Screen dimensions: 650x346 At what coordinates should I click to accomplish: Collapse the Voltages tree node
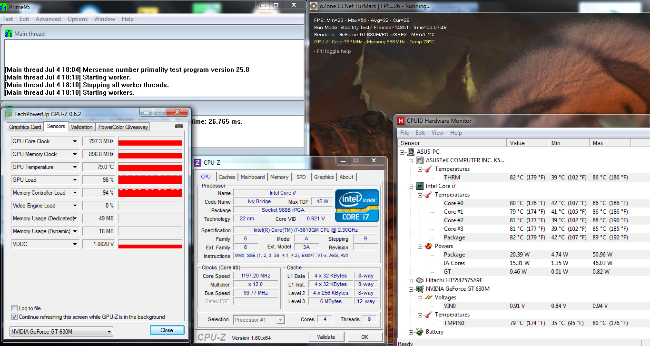click(420, 297)
